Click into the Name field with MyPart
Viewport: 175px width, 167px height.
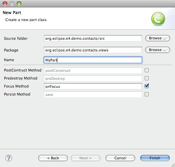click(x=93, y=60)
